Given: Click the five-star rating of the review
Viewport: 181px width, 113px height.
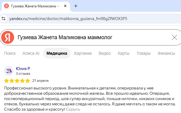Looking at the screenshot, I should 17,81.
